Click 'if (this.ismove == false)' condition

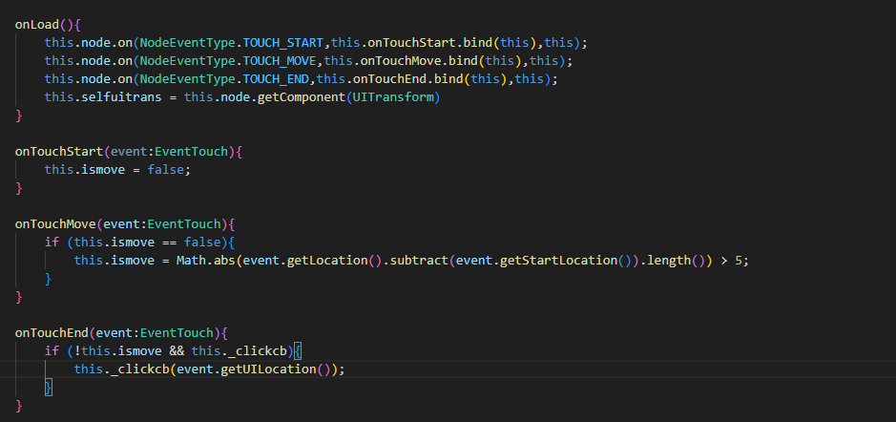pyautogui.click(x=136, y=243)
